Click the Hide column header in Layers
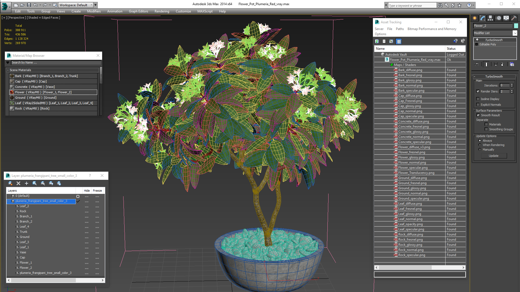The image size is (520, 292). click(87, 191)
